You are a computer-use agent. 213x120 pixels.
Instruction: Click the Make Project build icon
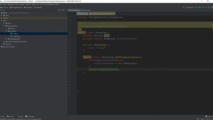tap(184, 7)
